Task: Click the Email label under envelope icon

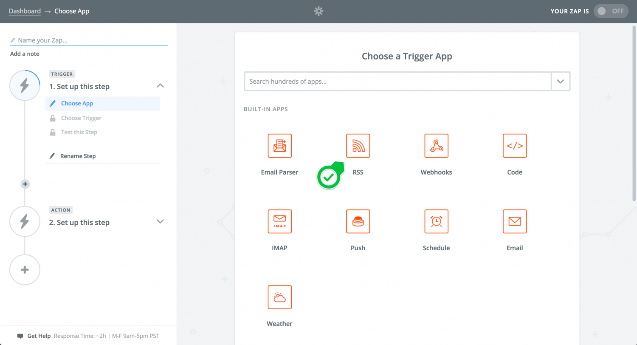Action: click(515, 248)
